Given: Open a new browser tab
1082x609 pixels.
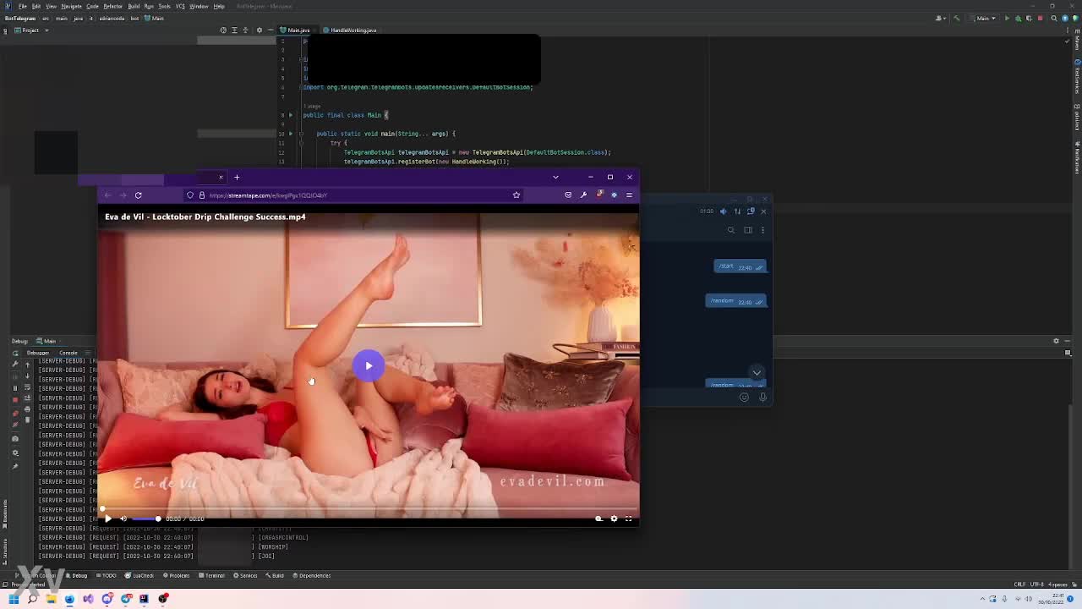Looking at the screenshot, I should coord(237,178).
